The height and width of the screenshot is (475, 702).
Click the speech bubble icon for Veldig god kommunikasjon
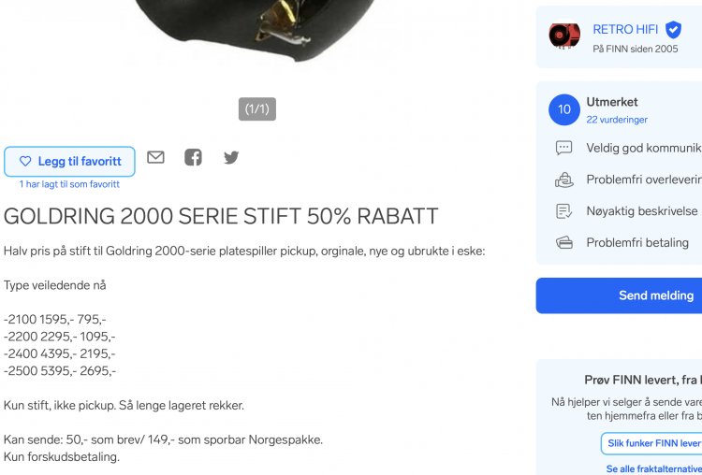564,148
